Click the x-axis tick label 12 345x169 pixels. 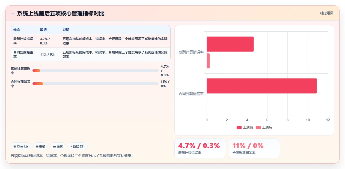click(328, 120)
